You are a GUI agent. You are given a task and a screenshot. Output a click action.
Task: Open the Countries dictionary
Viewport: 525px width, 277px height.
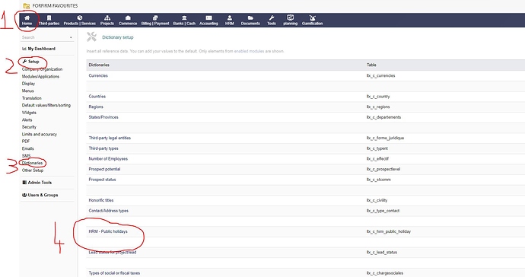tap(97, 97)
